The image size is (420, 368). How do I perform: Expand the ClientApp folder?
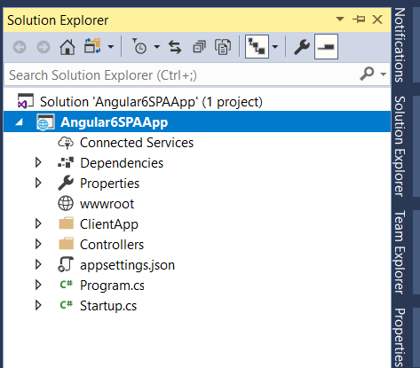tap(38, 223)
